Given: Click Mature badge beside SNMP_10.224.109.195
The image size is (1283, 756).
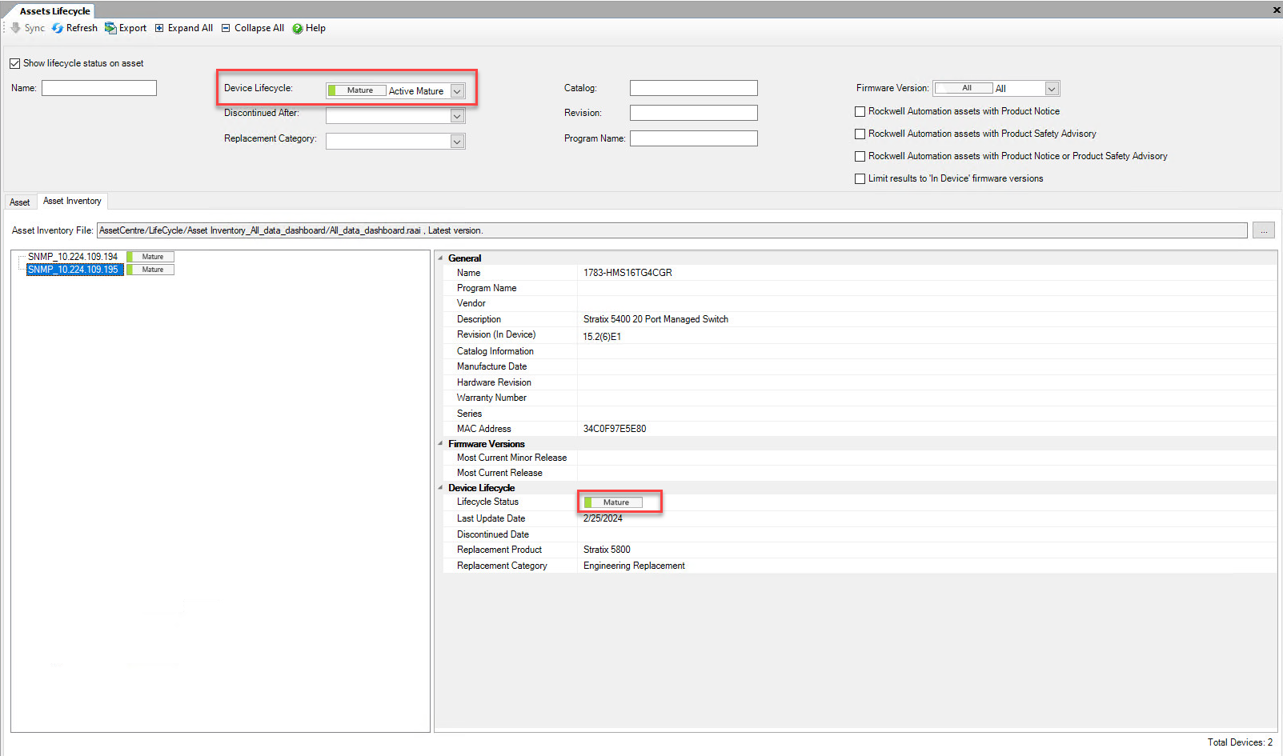Looking at the screenshot, I should pos(150,270).
